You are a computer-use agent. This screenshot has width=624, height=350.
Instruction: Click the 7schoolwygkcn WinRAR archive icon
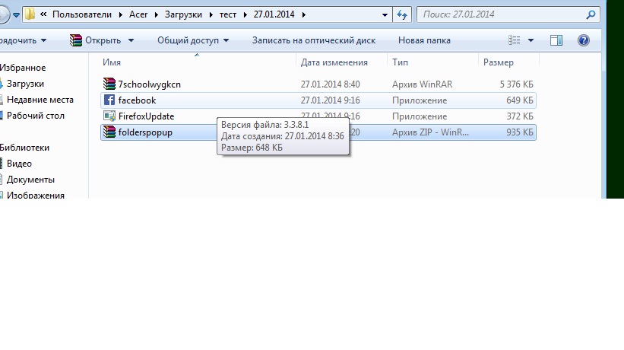click(x=109, y=84)
